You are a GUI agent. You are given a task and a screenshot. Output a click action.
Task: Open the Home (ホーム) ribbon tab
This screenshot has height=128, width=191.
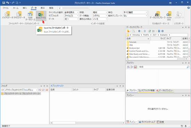click(16, 8)
